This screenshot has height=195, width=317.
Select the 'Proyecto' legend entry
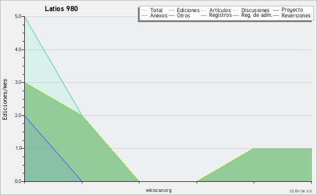pyautogui.click(x=288, y=10)
